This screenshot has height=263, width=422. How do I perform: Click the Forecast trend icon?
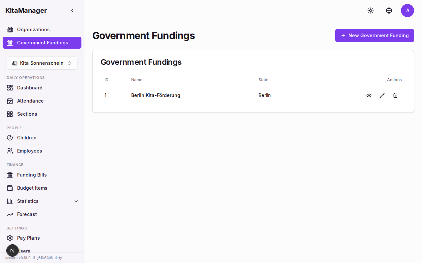[10, 214]
